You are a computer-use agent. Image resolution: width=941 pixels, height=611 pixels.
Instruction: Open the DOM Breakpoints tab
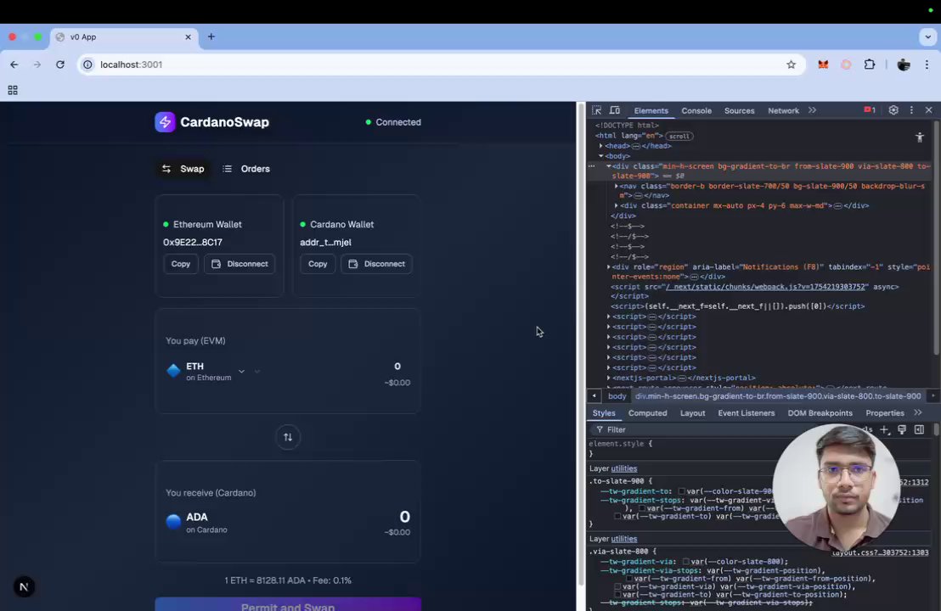pyautogui.click(x=820, y=413)
